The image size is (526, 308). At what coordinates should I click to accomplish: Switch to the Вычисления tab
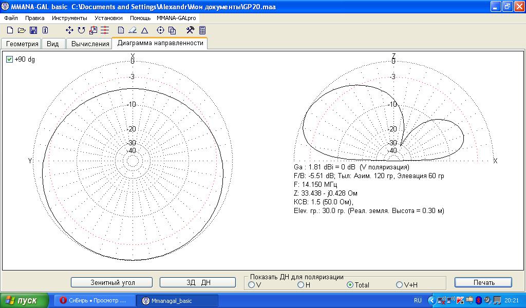coord(90,44)
